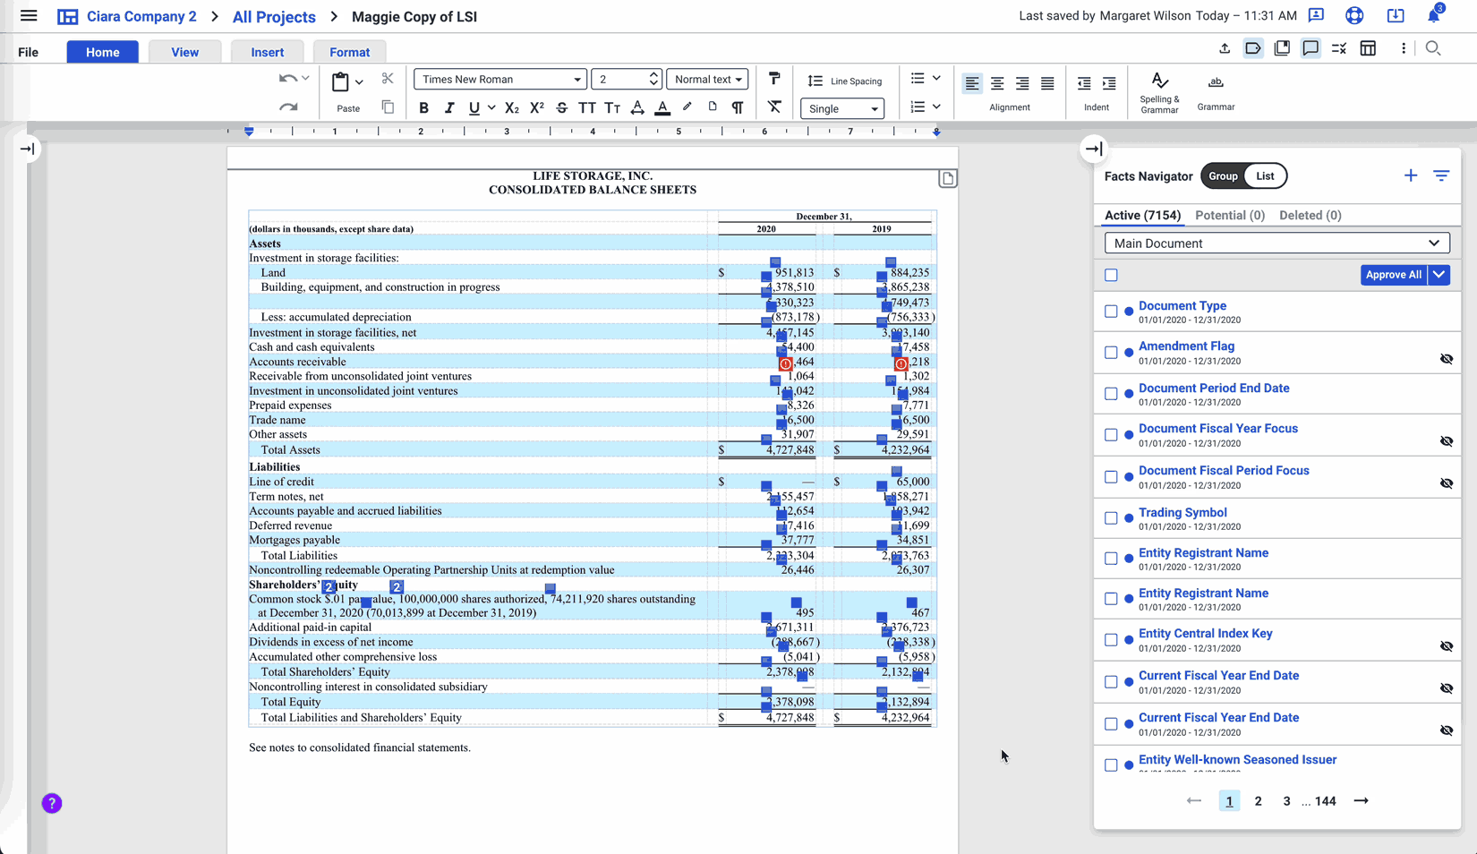1477x854 pixels.
Task: Click the Bold formatting icon
Action: (x=423, y=108)
